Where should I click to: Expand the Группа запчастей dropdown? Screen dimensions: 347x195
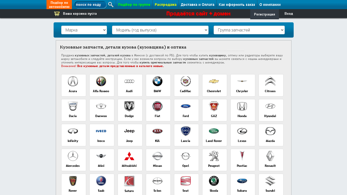click(x=249, y=30)
